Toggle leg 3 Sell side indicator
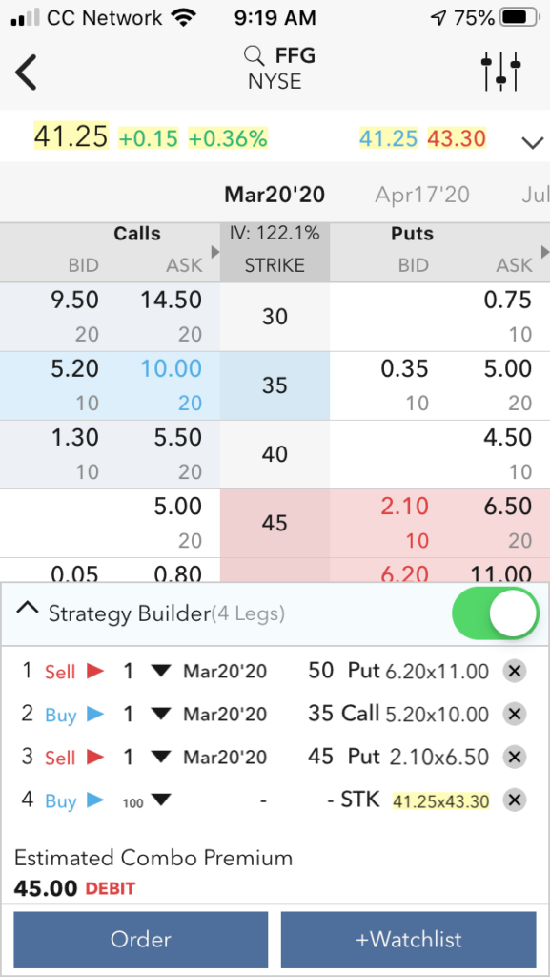Screen dimensions: 550x977 (x=94, y=757)
